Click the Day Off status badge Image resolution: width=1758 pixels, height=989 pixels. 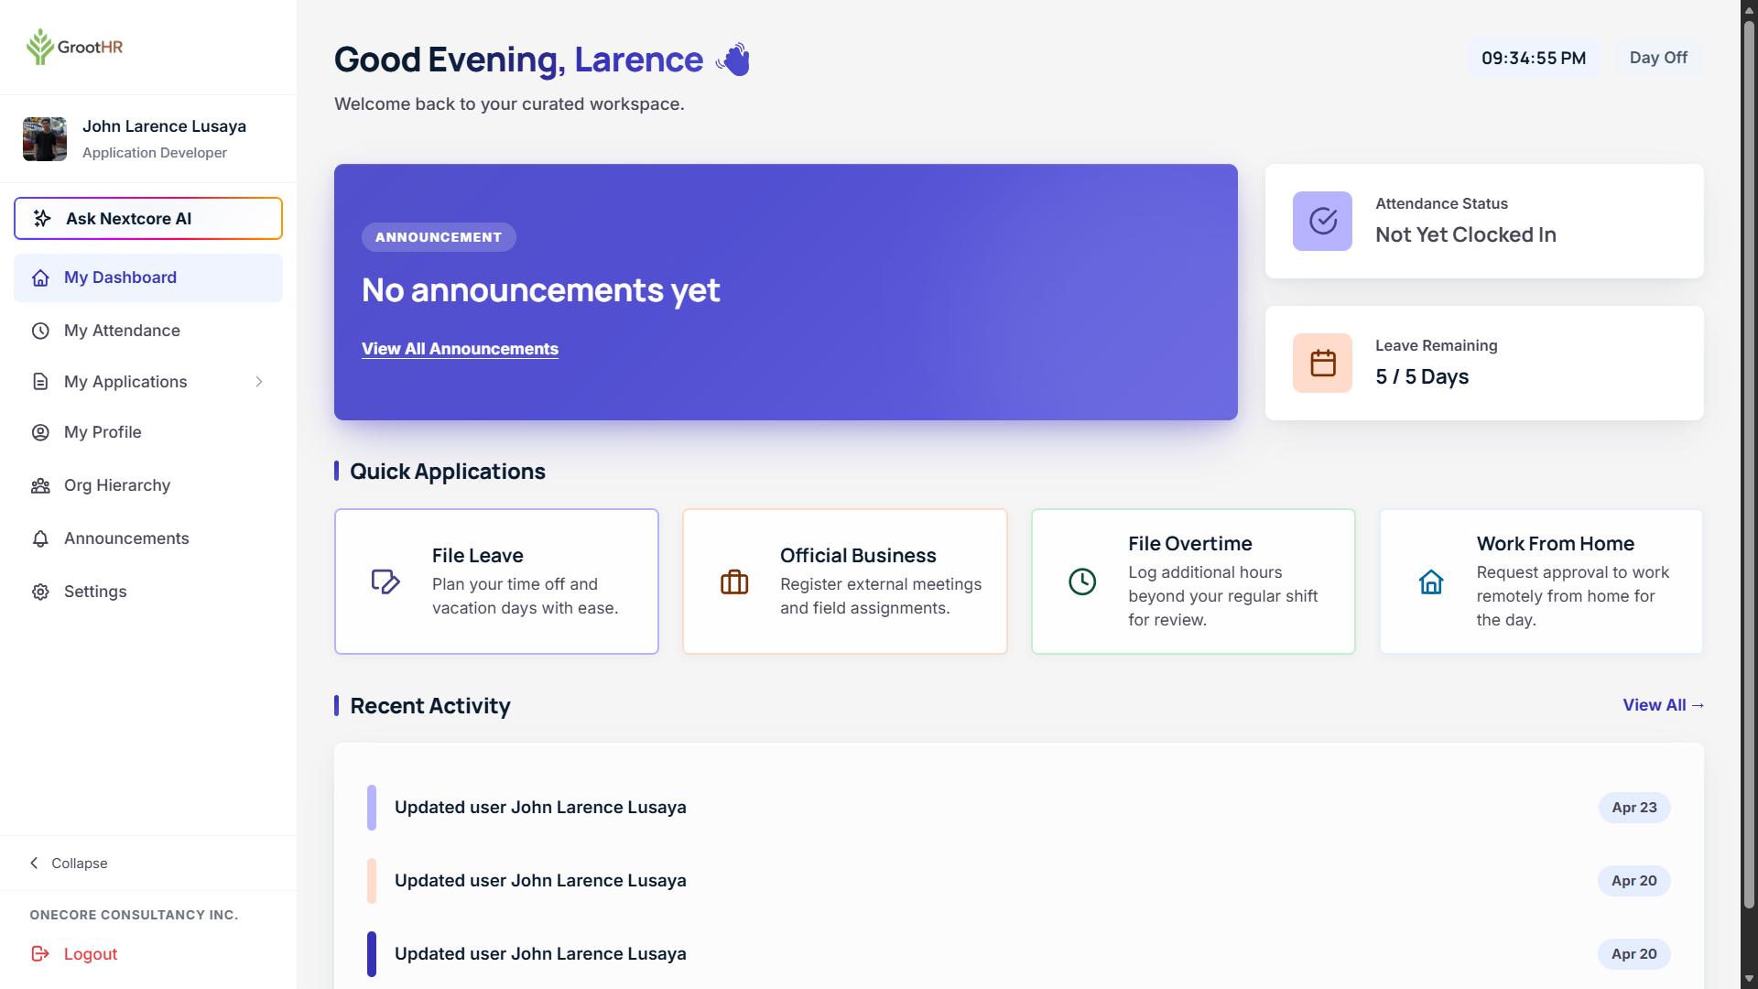[x=1658, y=58]
